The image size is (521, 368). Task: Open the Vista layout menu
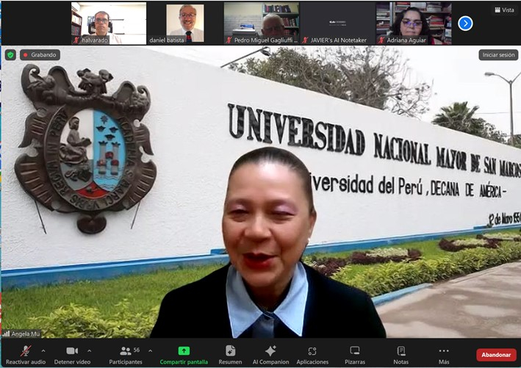(x=503, y=10)
